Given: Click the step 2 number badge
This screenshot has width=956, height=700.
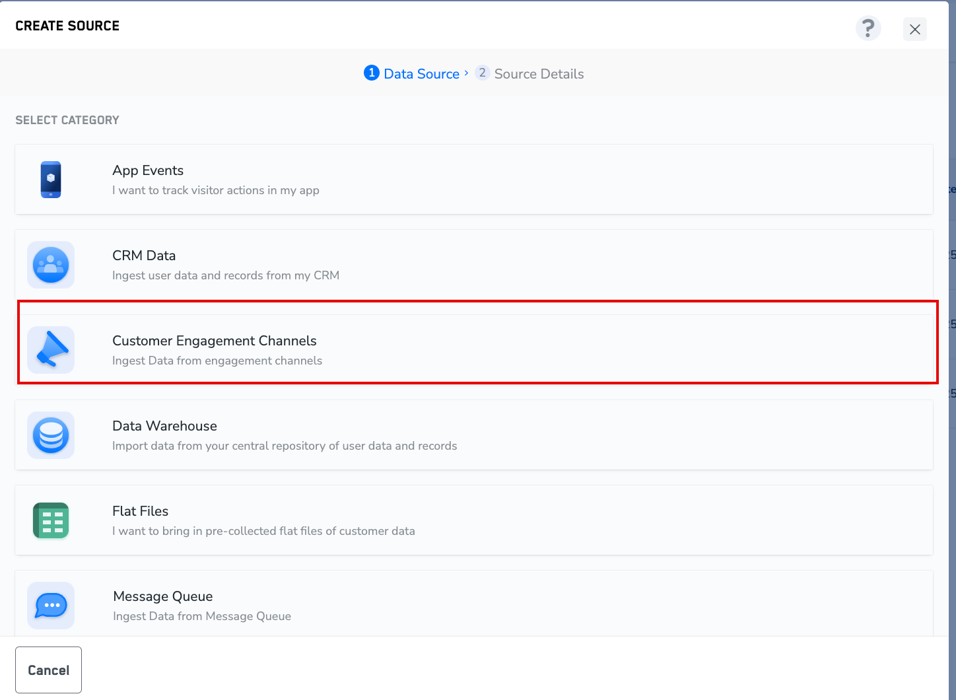Looking at the screenshot, I should [x=483, y=73].
